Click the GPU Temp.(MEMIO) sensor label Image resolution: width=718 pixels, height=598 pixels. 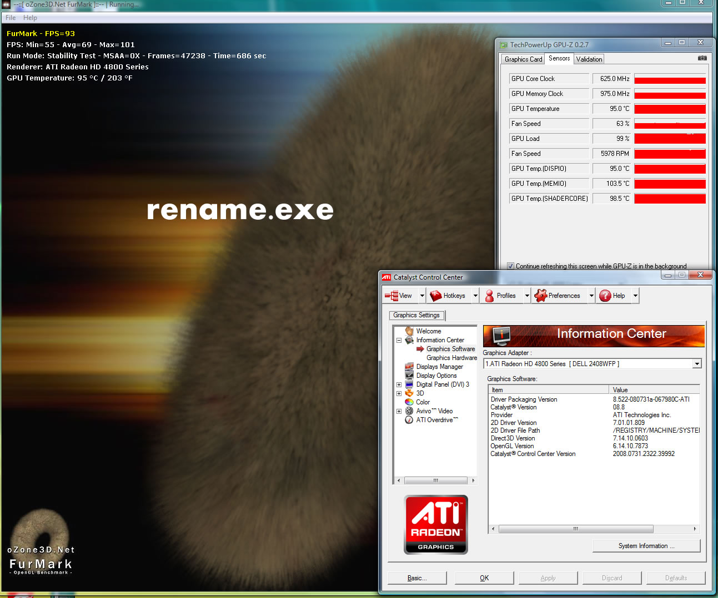549,184
